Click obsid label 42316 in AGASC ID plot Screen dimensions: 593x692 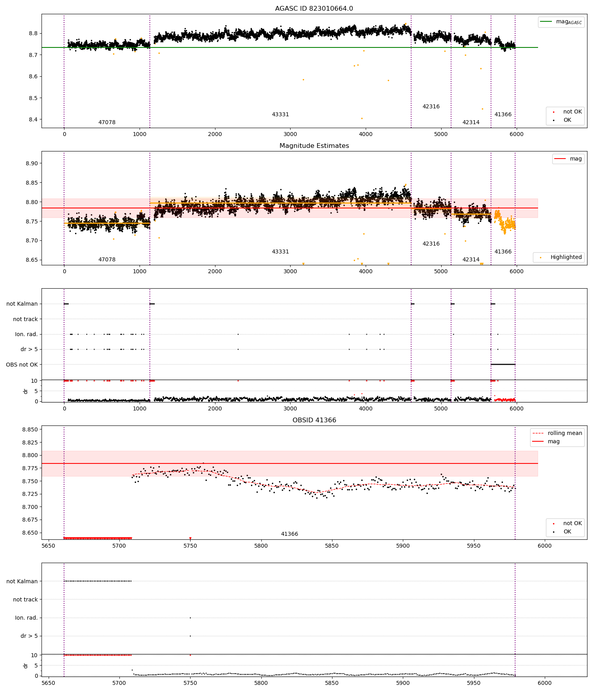pyautogui.click(x=431, y=106)
